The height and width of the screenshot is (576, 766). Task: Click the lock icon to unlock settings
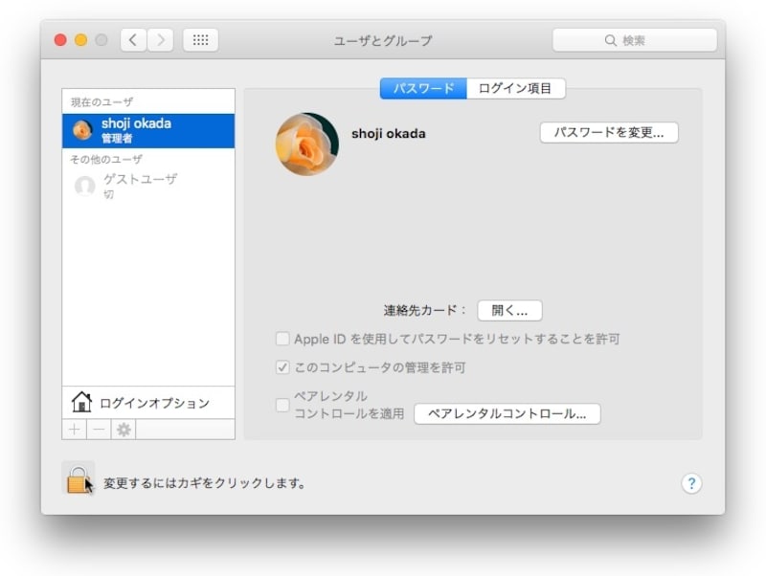(x=79, y=479)
